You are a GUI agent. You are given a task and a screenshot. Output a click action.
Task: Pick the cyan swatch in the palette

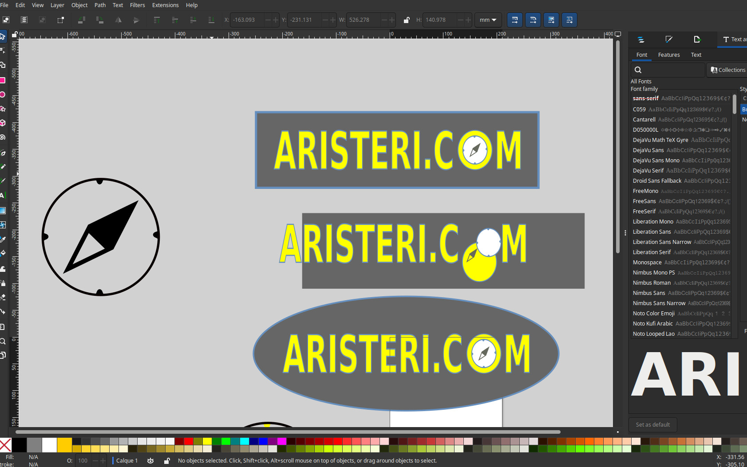(x=245, y=441)
